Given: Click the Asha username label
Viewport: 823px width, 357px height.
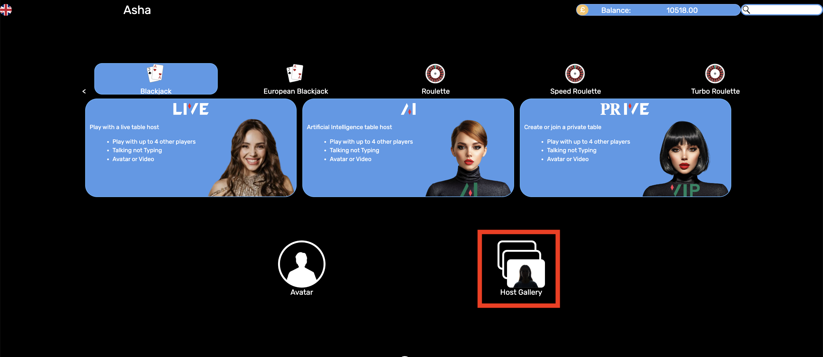Looking at the screenshot, I should [x=137, y=10].
